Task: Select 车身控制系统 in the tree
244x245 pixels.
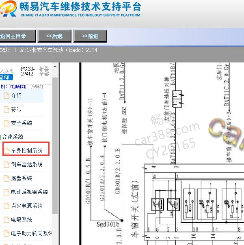Action: coord(27,150)
